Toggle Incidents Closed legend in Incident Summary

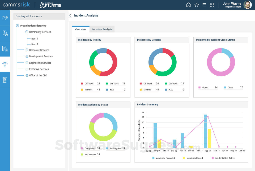[x=193, y=158]
